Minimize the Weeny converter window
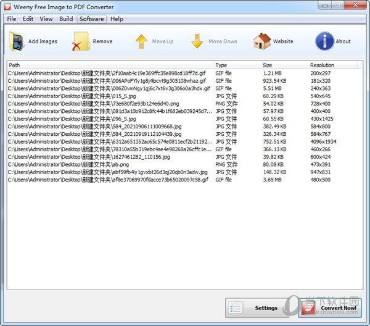Screen dimensions: 370x326 (x=325, y=5)
